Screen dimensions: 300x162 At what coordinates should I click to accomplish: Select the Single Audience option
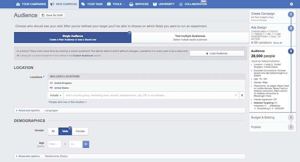(73, 38)
